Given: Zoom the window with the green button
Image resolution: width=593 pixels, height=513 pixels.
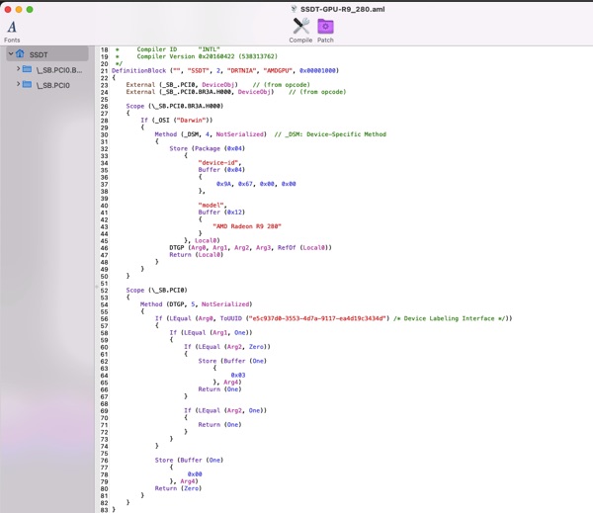Looking at the screenshot, I should coord(31,8).
